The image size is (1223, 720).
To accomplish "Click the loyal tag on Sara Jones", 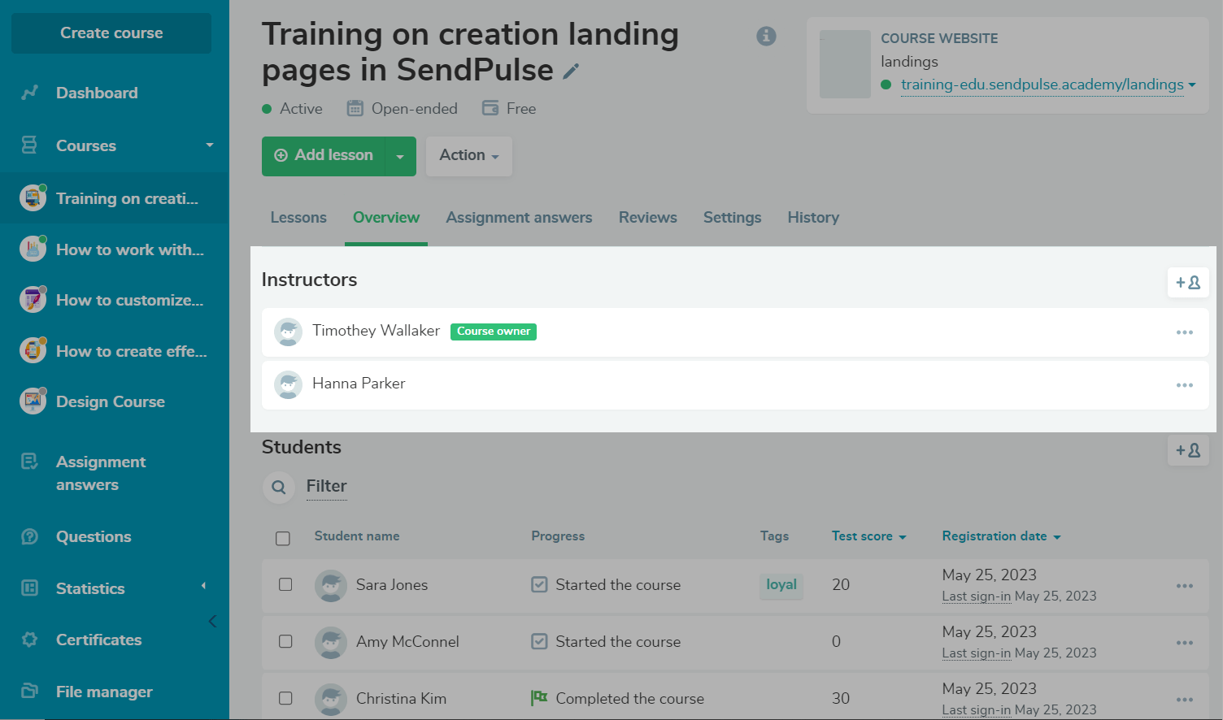I will pos(781,585).
